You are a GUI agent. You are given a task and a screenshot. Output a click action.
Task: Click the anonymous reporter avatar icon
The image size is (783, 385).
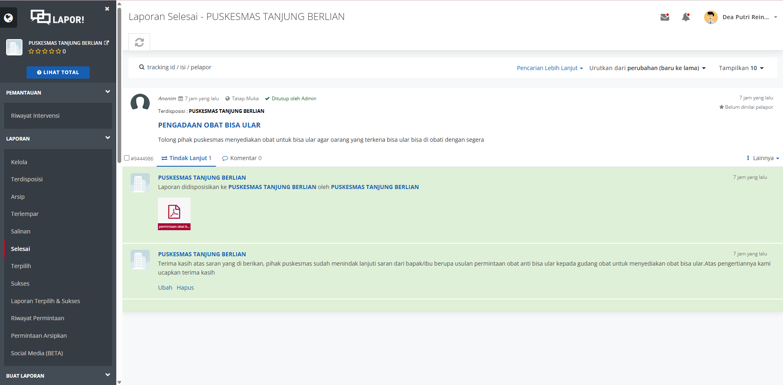(140, 102)
